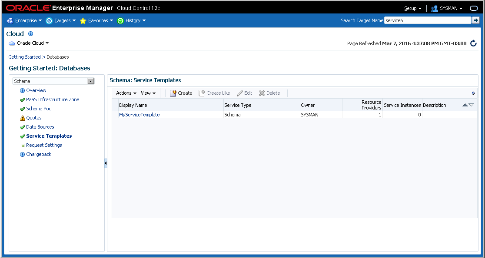Open the Enterprise menu
Viewport: 485px width, 258px height.
(28, 21)
